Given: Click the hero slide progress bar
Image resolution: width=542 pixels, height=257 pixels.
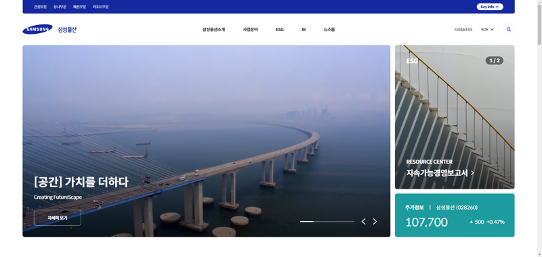Looking at the screenshot, I should tap(327, 221).
